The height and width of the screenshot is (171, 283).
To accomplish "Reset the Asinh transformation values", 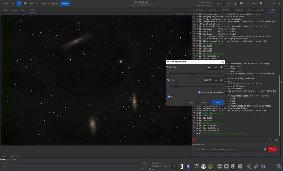I will point(191,102).
